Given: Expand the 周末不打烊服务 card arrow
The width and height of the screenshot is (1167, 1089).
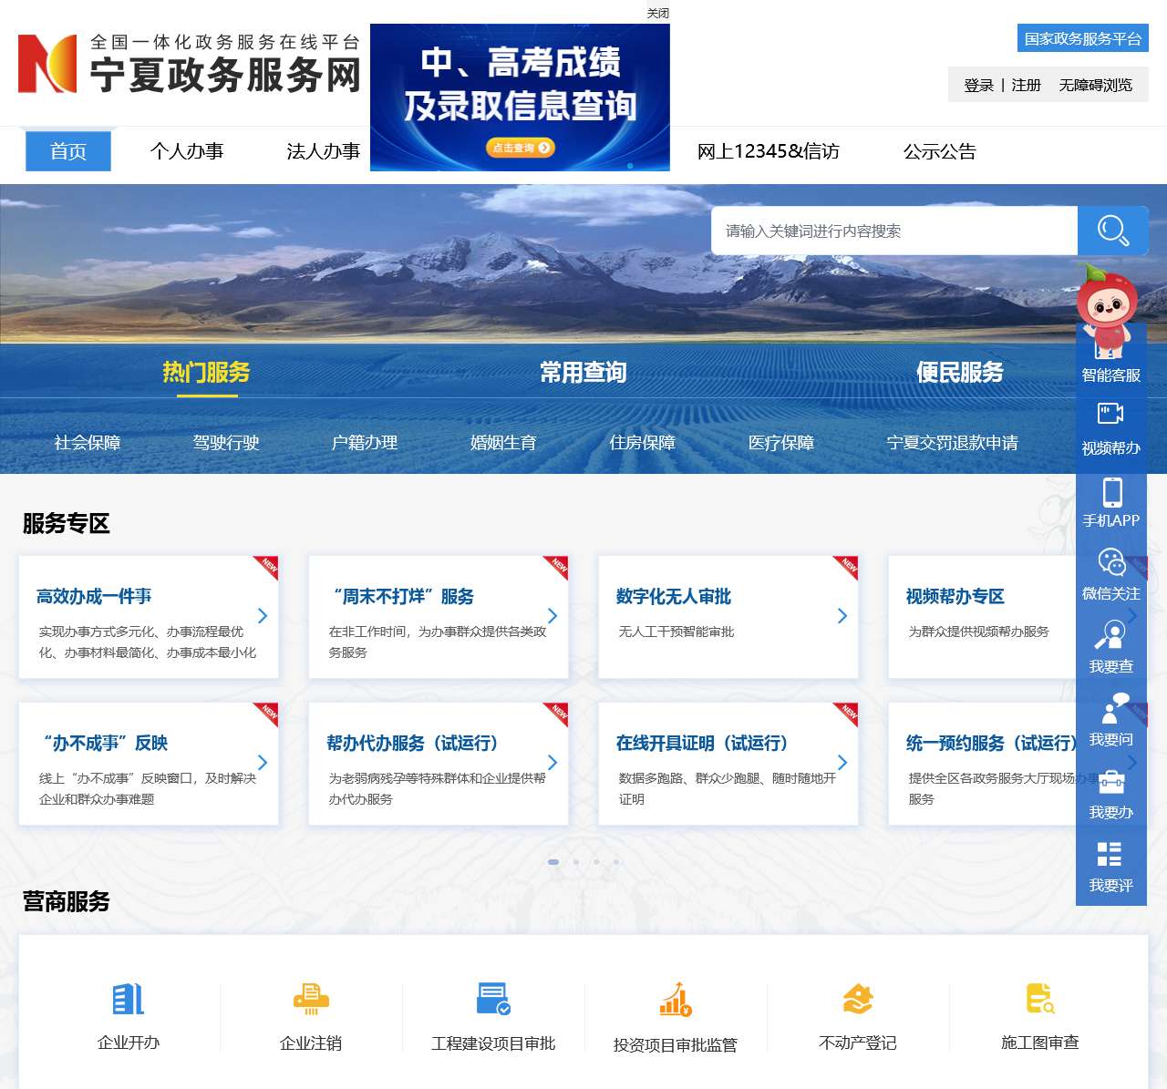Looking at the screenshot, I should click(x=553, y=616).
